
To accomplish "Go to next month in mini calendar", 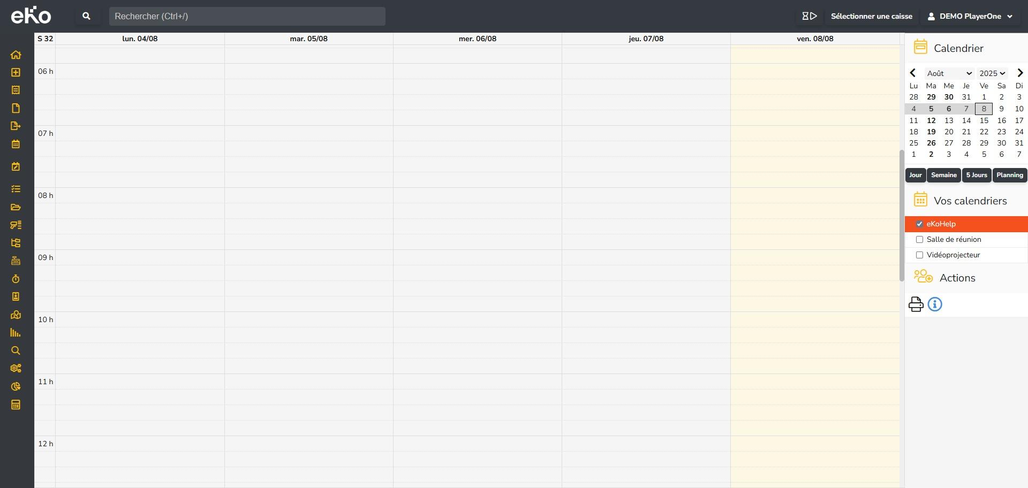I will tap(1019, 73).
